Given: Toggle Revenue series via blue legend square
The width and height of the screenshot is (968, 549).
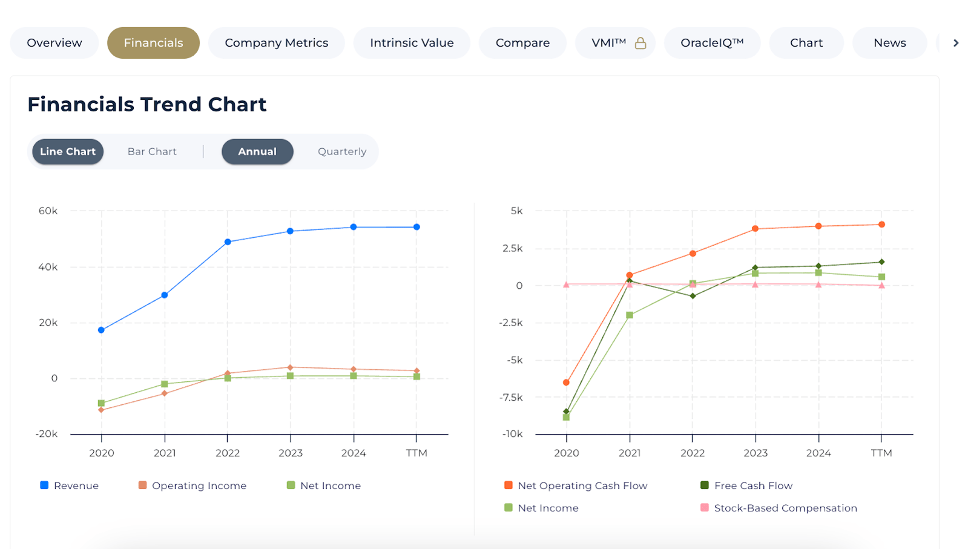Looking at the screenshot, I should pyautogui.click(x=44, y=485).
